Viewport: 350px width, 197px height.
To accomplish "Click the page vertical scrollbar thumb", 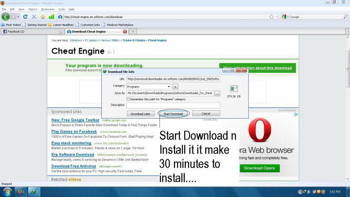I will (348, 69).
